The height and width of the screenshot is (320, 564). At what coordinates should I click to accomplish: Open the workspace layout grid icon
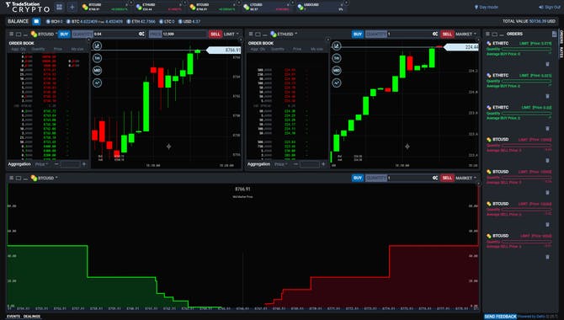coord(60,7)
